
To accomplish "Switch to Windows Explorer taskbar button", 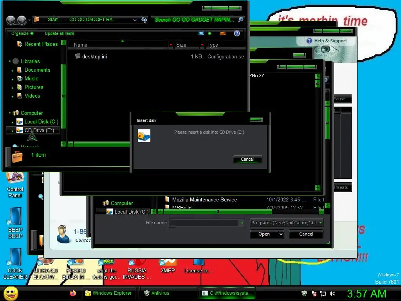I will pos(108,293).
